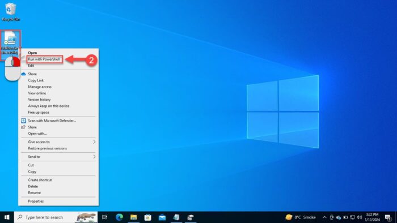Launch Microsoft Store from the taskbar
This screenshot has height=223, width=397.
point(148,217)
